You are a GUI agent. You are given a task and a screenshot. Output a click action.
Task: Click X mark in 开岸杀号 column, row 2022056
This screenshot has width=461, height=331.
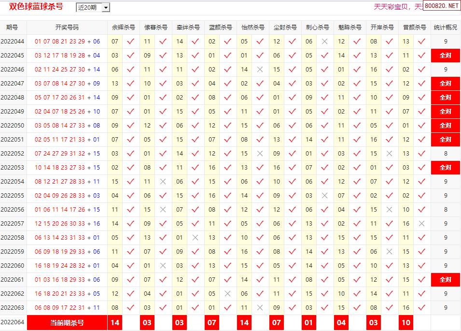click(389, 210)
